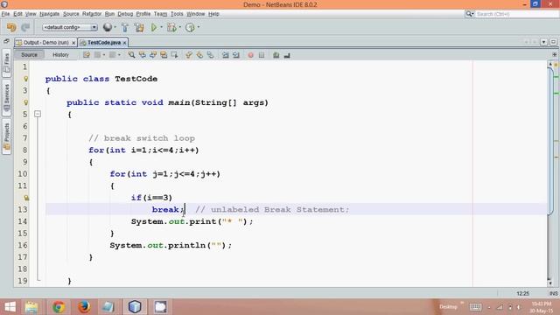
Task: Click the Find Selection magnifier icon
Action: [131, 55]
